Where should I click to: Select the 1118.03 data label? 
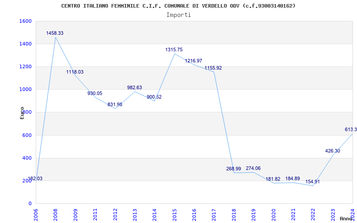(x=75, y=72)
